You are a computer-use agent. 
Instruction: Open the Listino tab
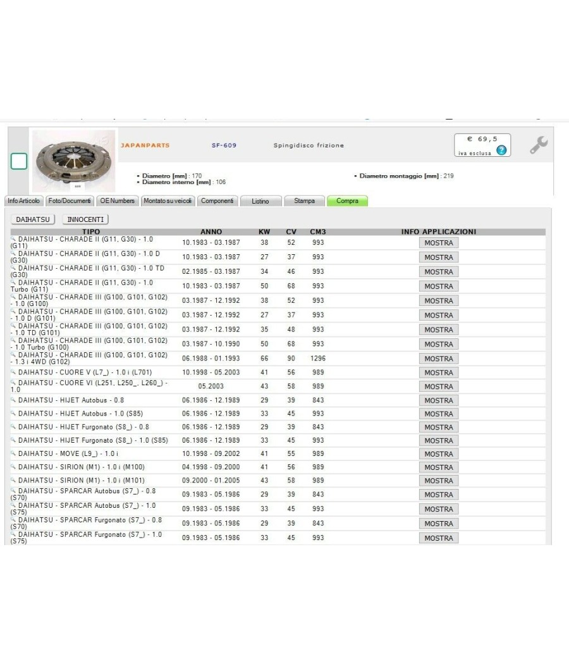point(260,201)
